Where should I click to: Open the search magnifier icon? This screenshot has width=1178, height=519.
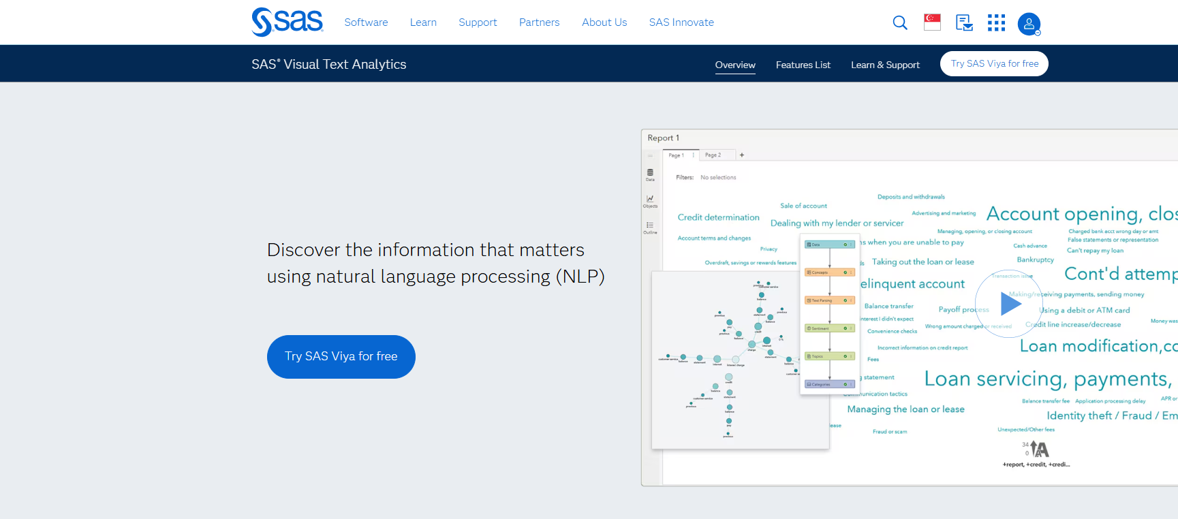coord(899,22)
